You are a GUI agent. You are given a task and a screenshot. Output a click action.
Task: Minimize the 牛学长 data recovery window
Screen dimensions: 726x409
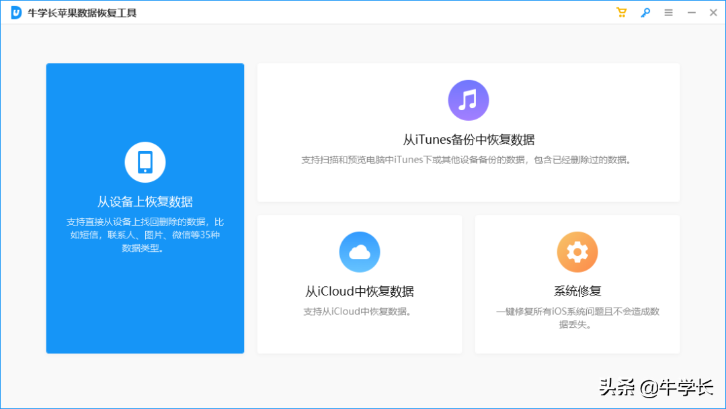point(691,13)
